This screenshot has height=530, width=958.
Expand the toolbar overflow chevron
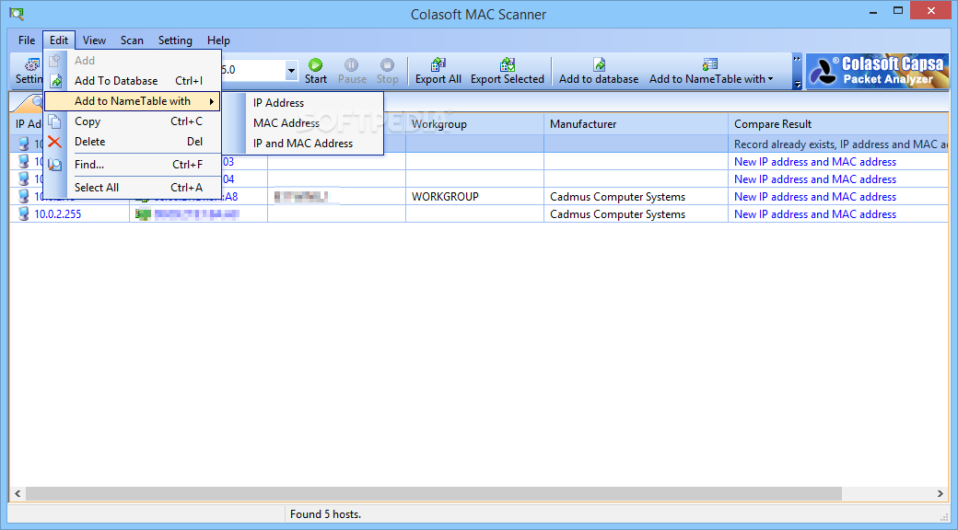(x=797, y=59)
